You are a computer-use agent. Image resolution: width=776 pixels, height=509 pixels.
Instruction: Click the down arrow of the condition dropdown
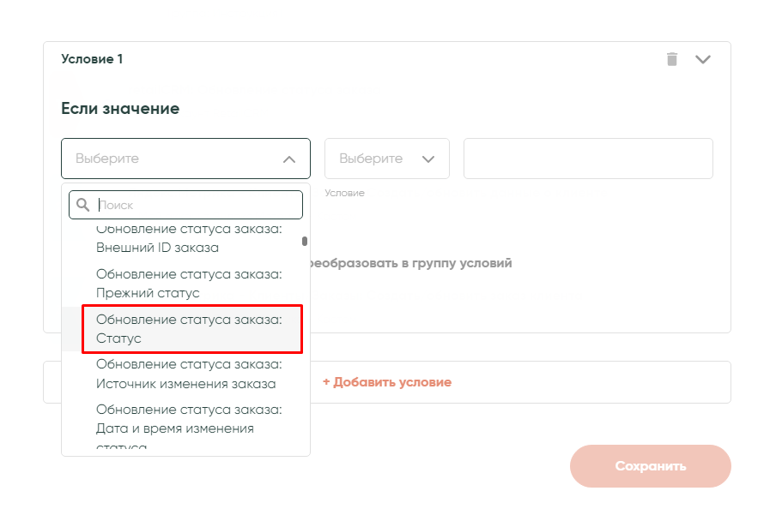click(428, 159)
